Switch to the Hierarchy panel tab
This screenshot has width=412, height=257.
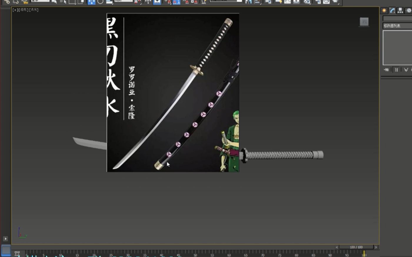[400, 11]
